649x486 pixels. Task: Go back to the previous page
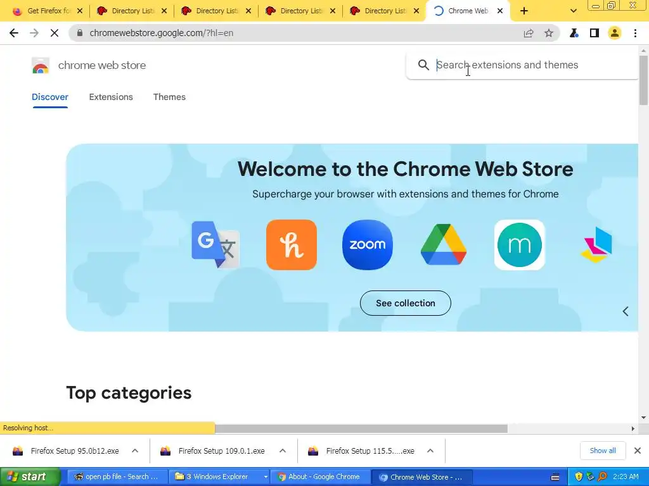coord(14,33)
